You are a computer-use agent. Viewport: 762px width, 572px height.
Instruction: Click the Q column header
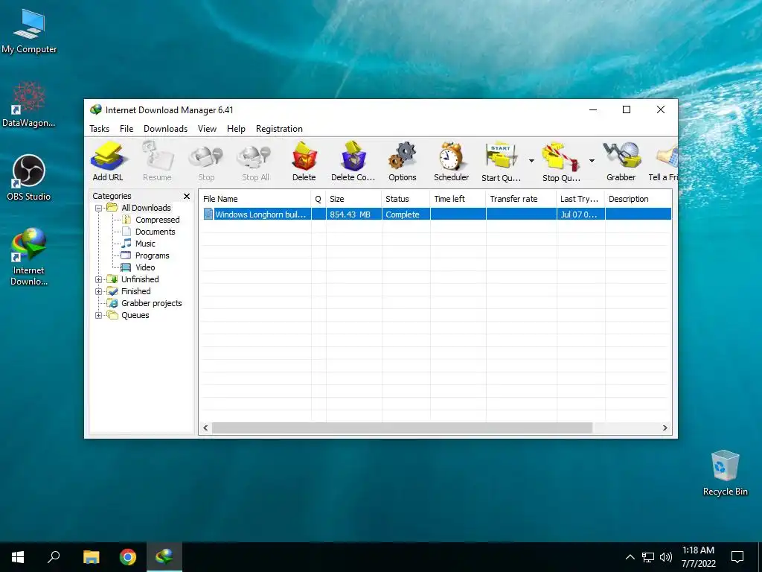click(x=318, y=199)
